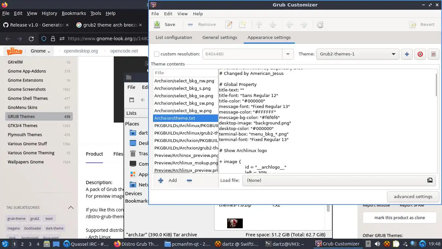Remove the selected theme with red X icon
Viewport: 442px width, 249px height.
point(420,54)
